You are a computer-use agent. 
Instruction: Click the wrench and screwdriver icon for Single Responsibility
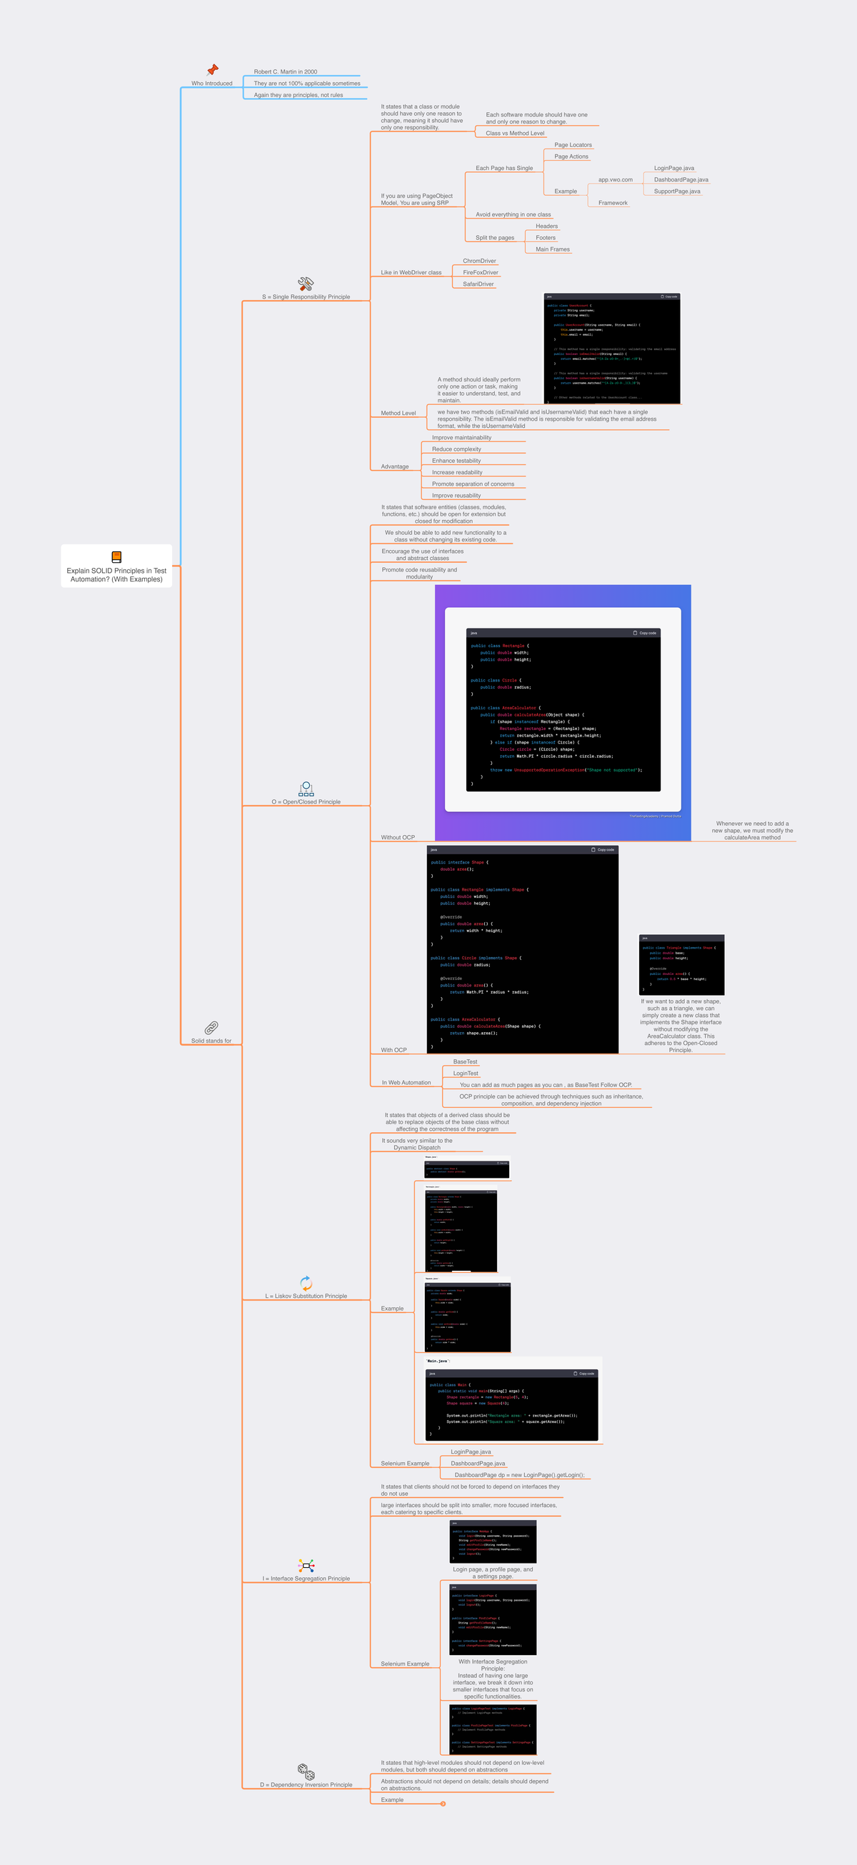[x=306, y=284]
